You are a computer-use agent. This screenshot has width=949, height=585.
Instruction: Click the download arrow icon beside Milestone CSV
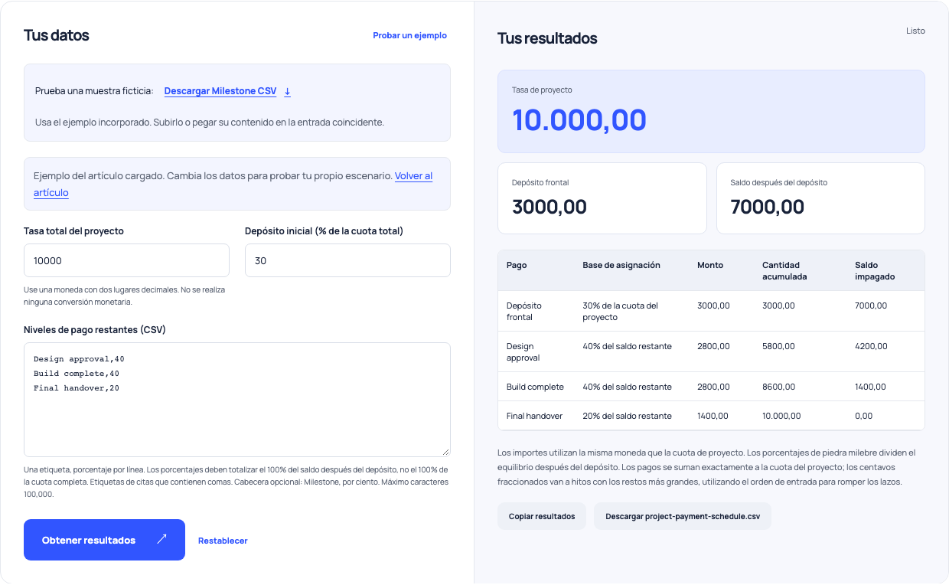(x=288, y=91)
